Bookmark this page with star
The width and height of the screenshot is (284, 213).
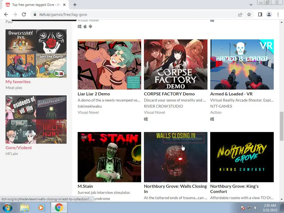tap(249, 14)
